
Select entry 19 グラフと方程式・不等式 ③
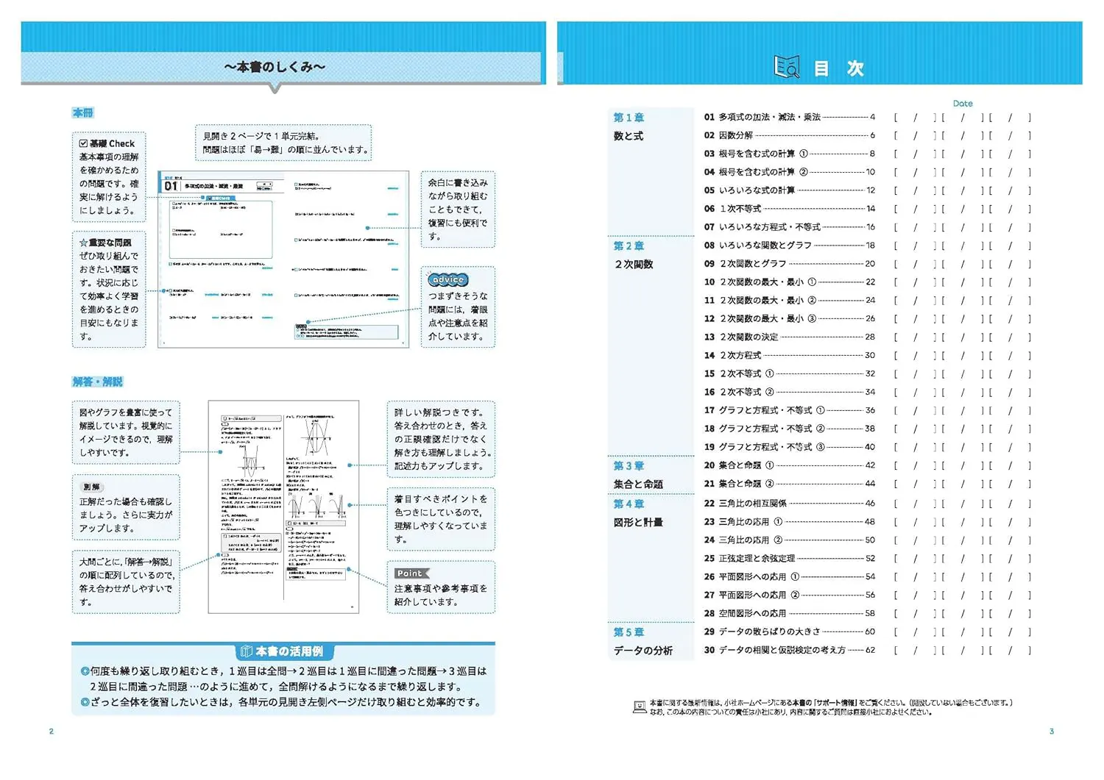[x=789, y=447]
